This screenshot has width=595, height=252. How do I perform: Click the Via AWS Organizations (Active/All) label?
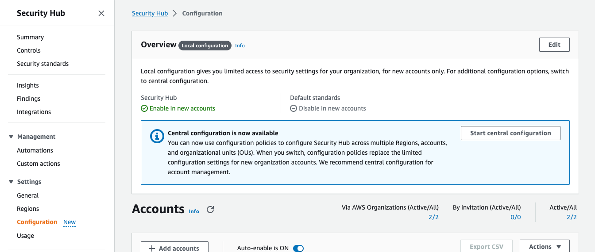click(x=390, y=207)
